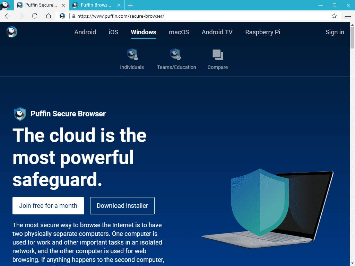The image size is (355, 266).
Task: Click the Puffin logo in site header
Action: pyautogui.click(x=12, y=32)
